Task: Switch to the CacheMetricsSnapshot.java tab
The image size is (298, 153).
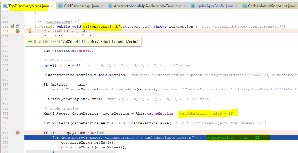Action: [x=271, y=6]
